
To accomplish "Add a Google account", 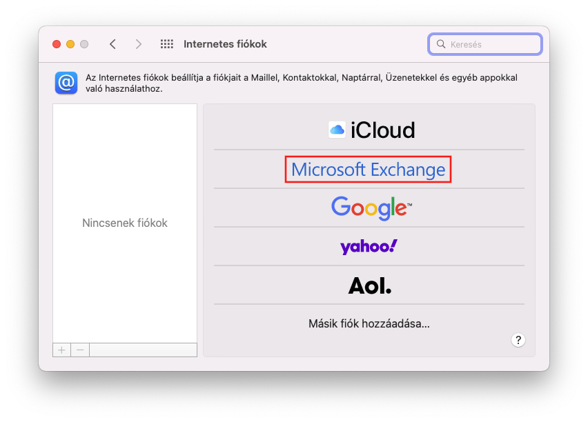I will (371, 208).
